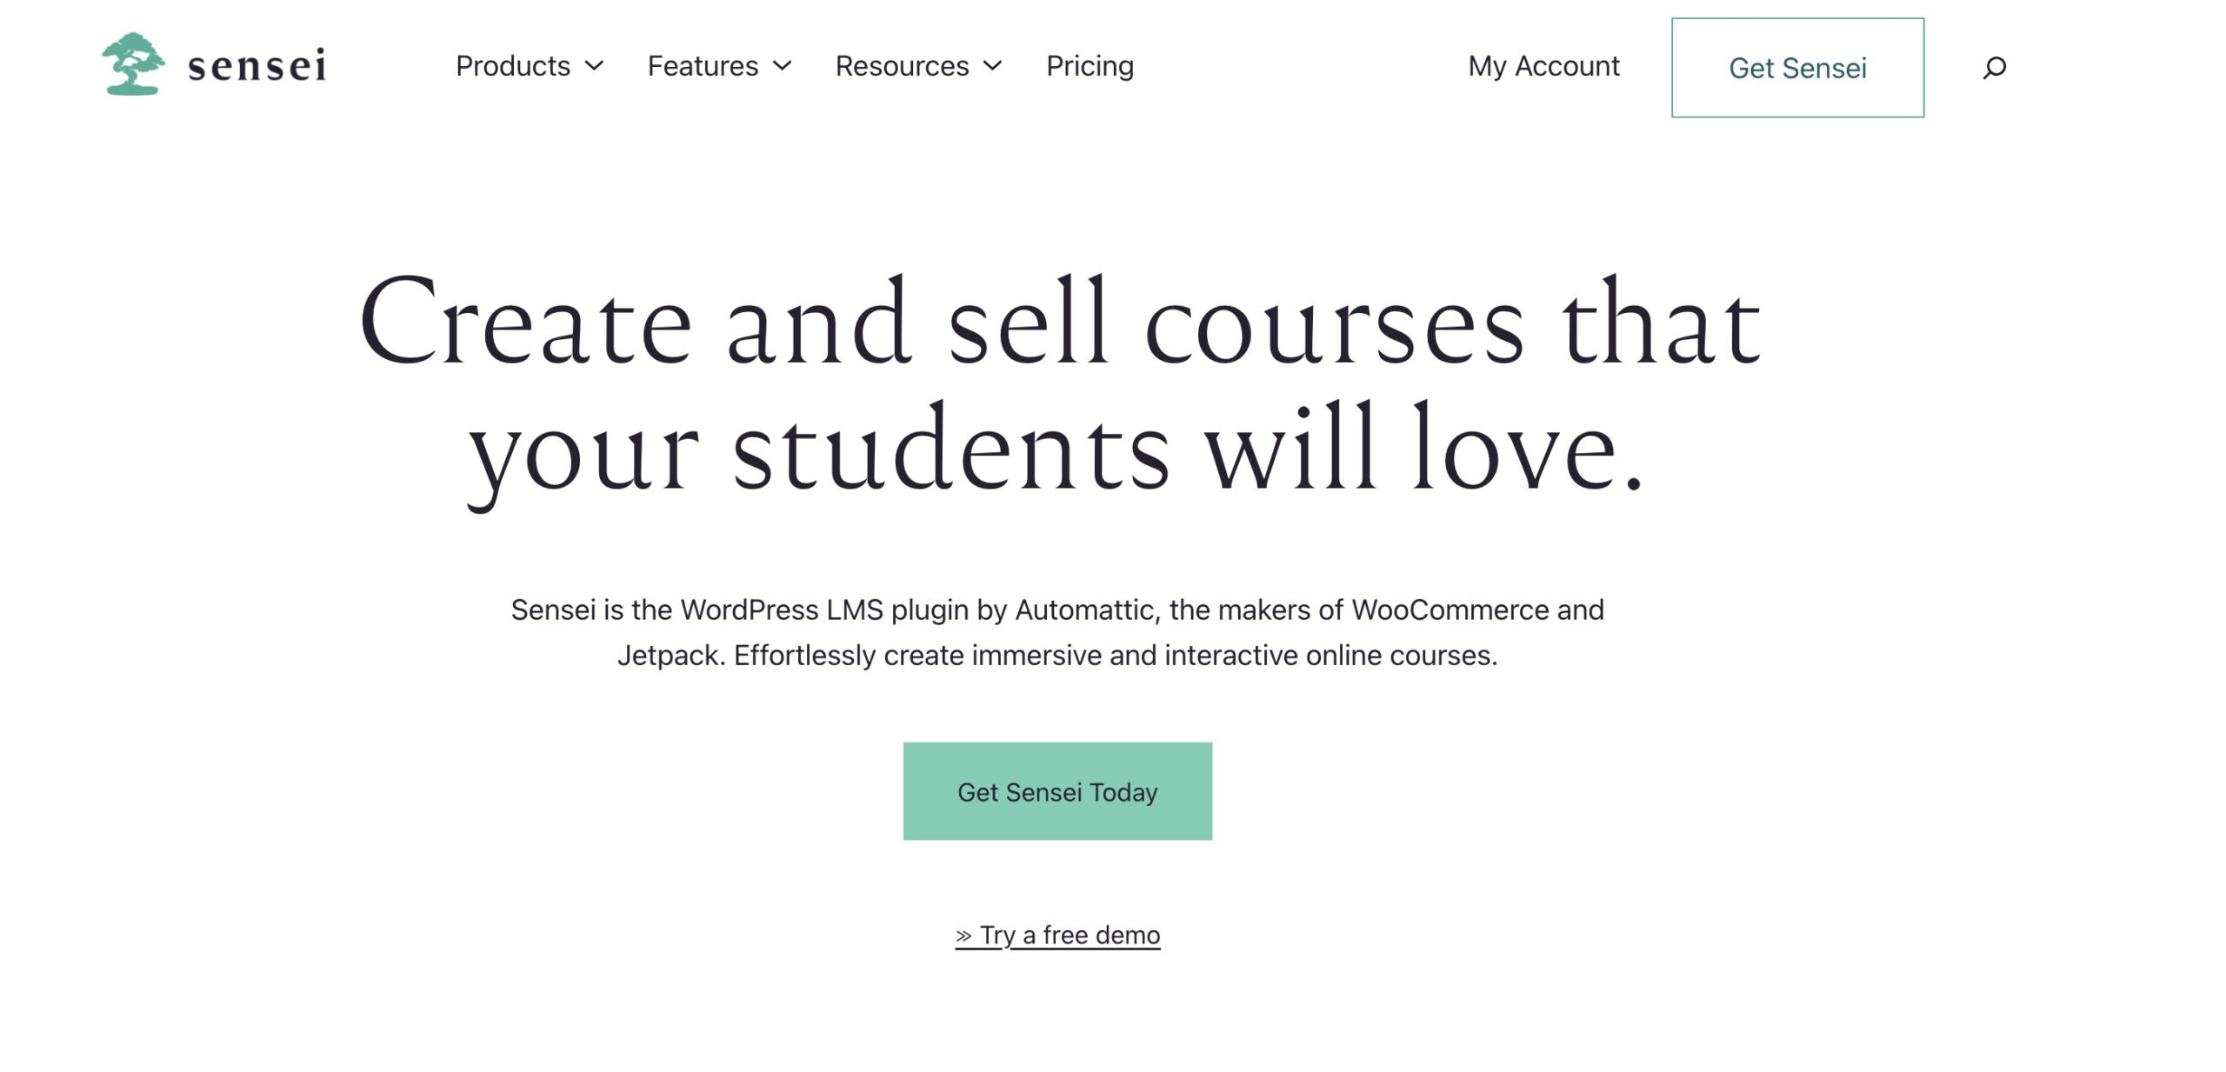Click the Sensei bonsai tree logo icon
The image size is (2226, 1072).
pyautogui.click(x=133, y=64)
